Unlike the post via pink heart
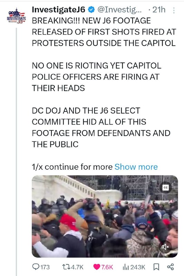184x276 pixels. coord(97,267)
